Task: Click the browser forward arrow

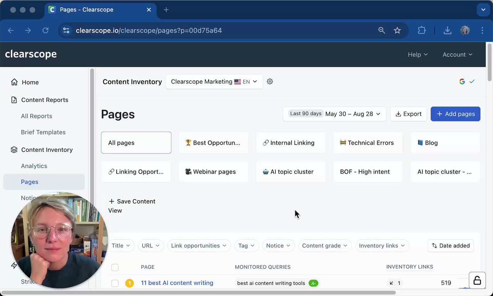Action: (x=28, y=30)
